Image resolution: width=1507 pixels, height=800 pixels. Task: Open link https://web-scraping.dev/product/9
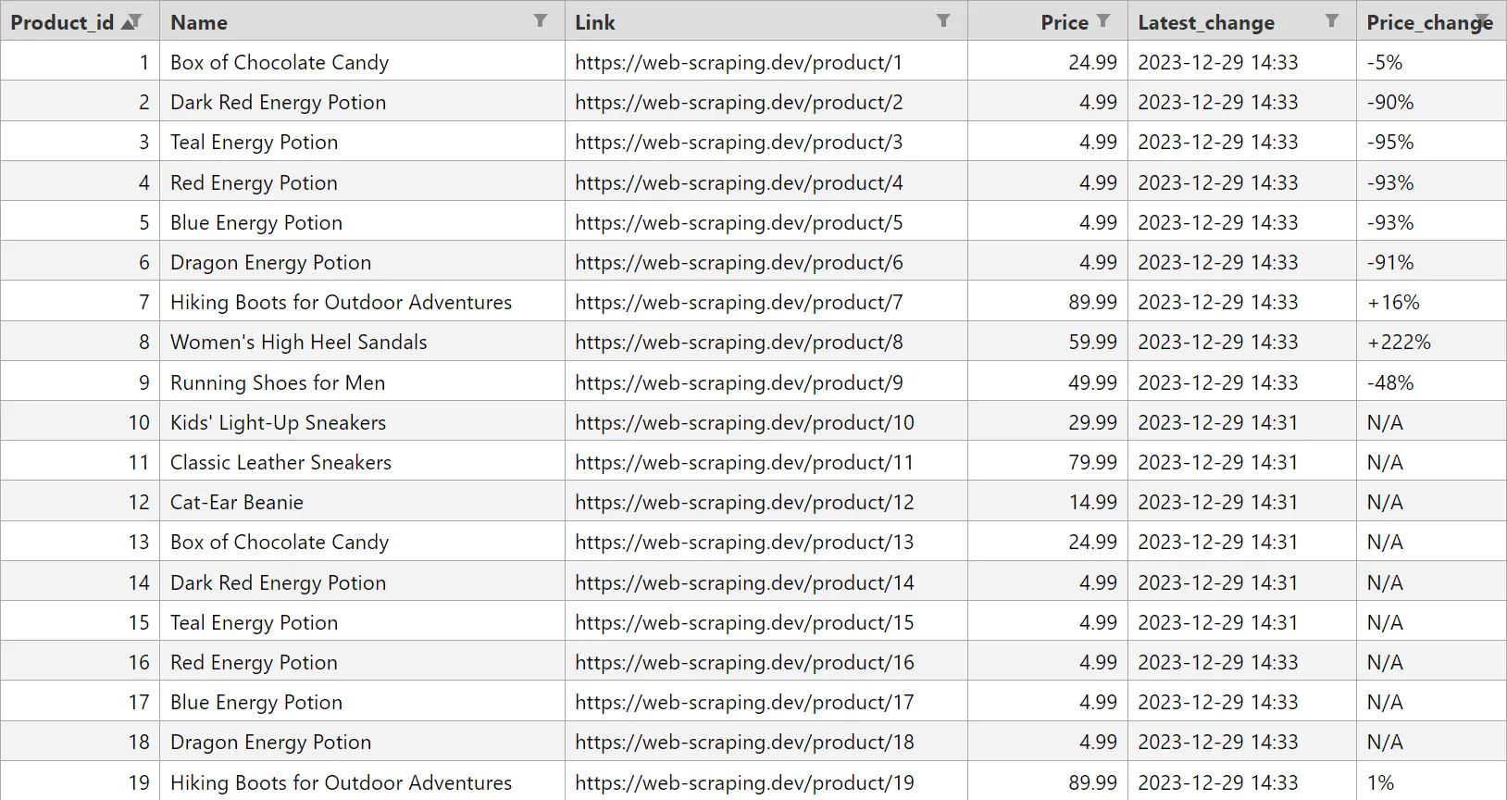coord(739,382)
